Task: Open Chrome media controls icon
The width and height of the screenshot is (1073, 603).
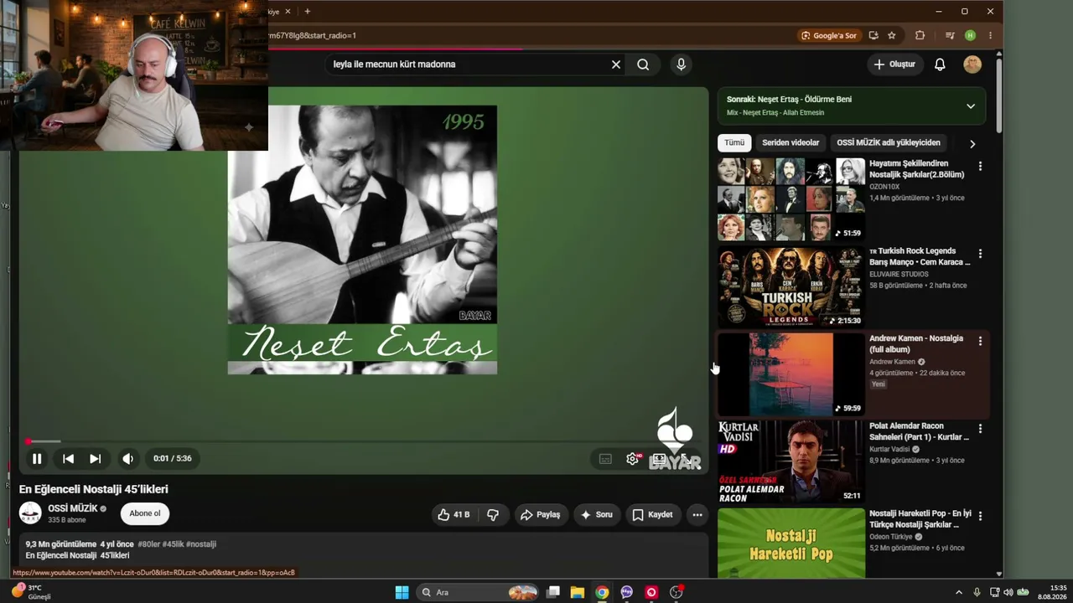Action: point(950,36)
